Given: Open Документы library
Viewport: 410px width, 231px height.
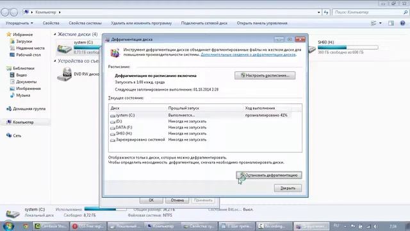Looking at the screenshot, I should 26,81.
